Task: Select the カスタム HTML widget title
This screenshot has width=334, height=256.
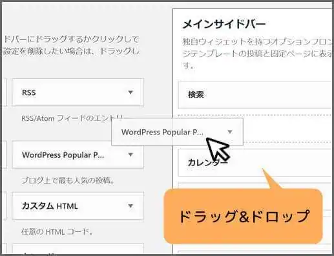Action: [x=50, y=206]
